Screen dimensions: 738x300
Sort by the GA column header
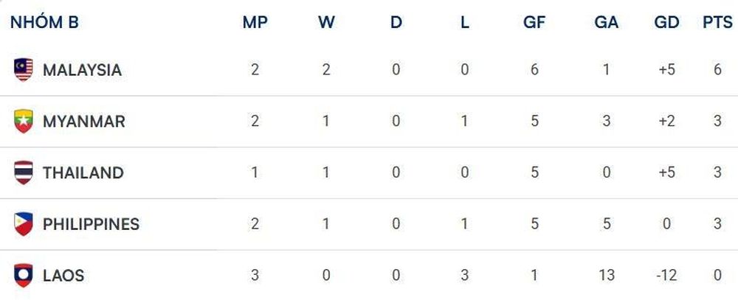pyautogui.click(x=606, y=22)
